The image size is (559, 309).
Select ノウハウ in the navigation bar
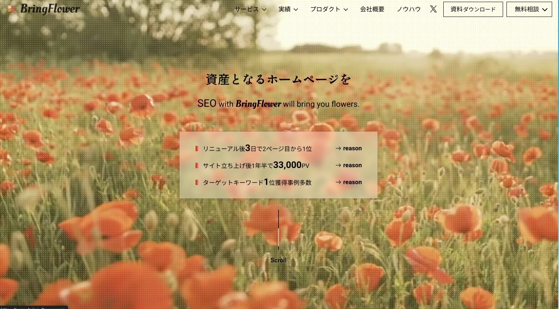click(x=409, y=9)
